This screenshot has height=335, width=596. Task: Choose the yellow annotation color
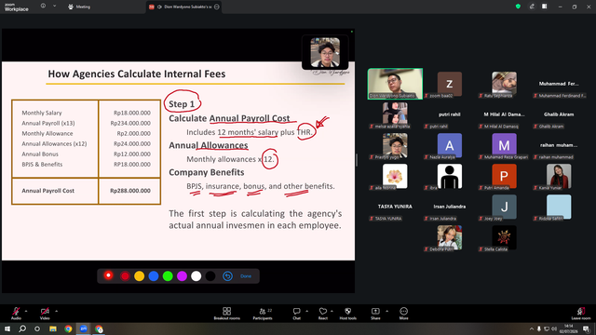(139, 276)
